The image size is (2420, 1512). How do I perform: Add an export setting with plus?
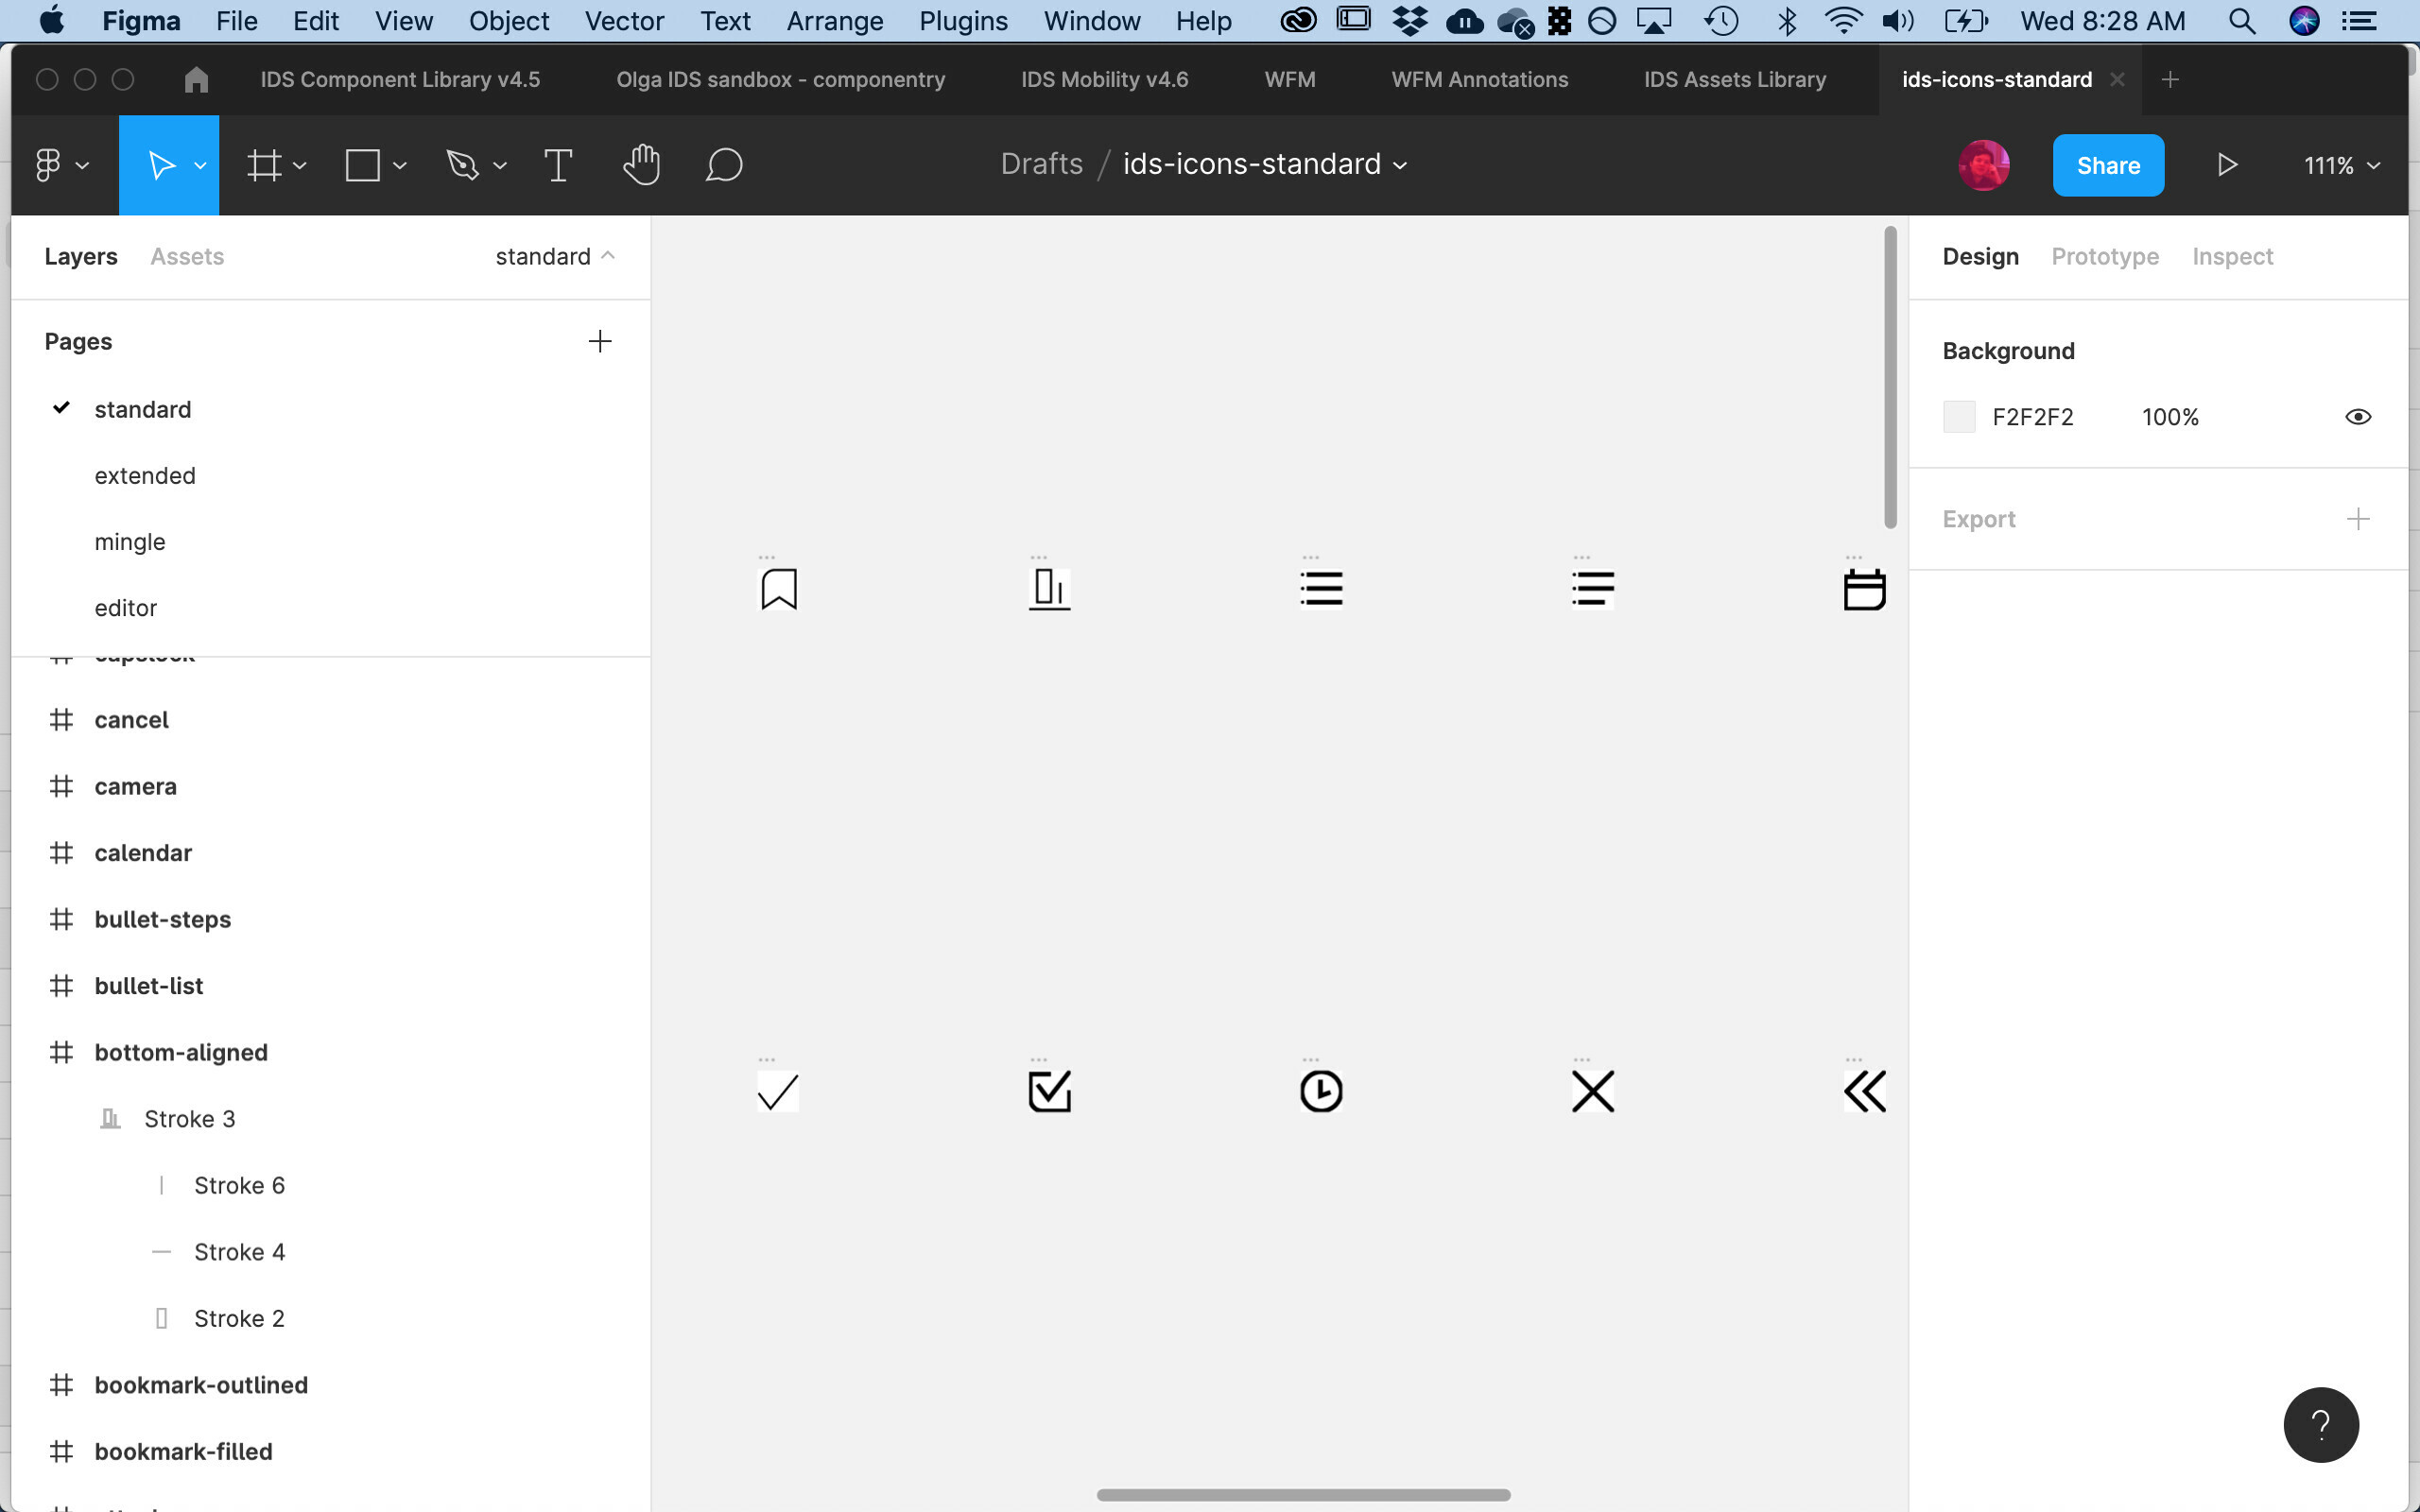2358,519
